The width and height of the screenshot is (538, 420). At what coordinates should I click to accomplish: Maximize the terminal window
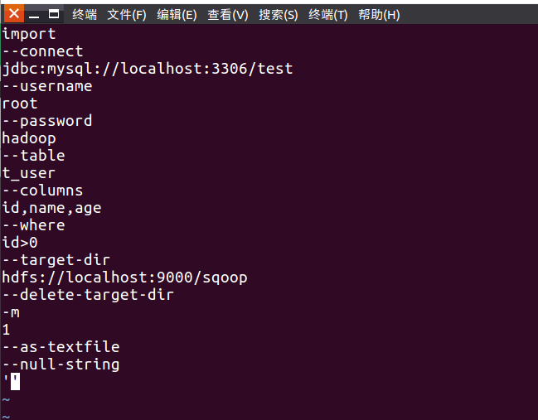click(x=55, y=14)
